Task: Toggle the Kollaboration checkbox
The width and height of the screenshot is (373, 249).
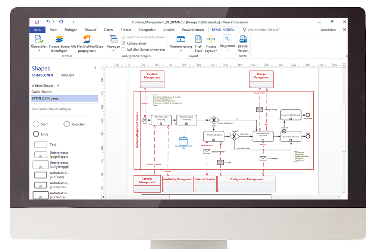Action: point(123,43)
